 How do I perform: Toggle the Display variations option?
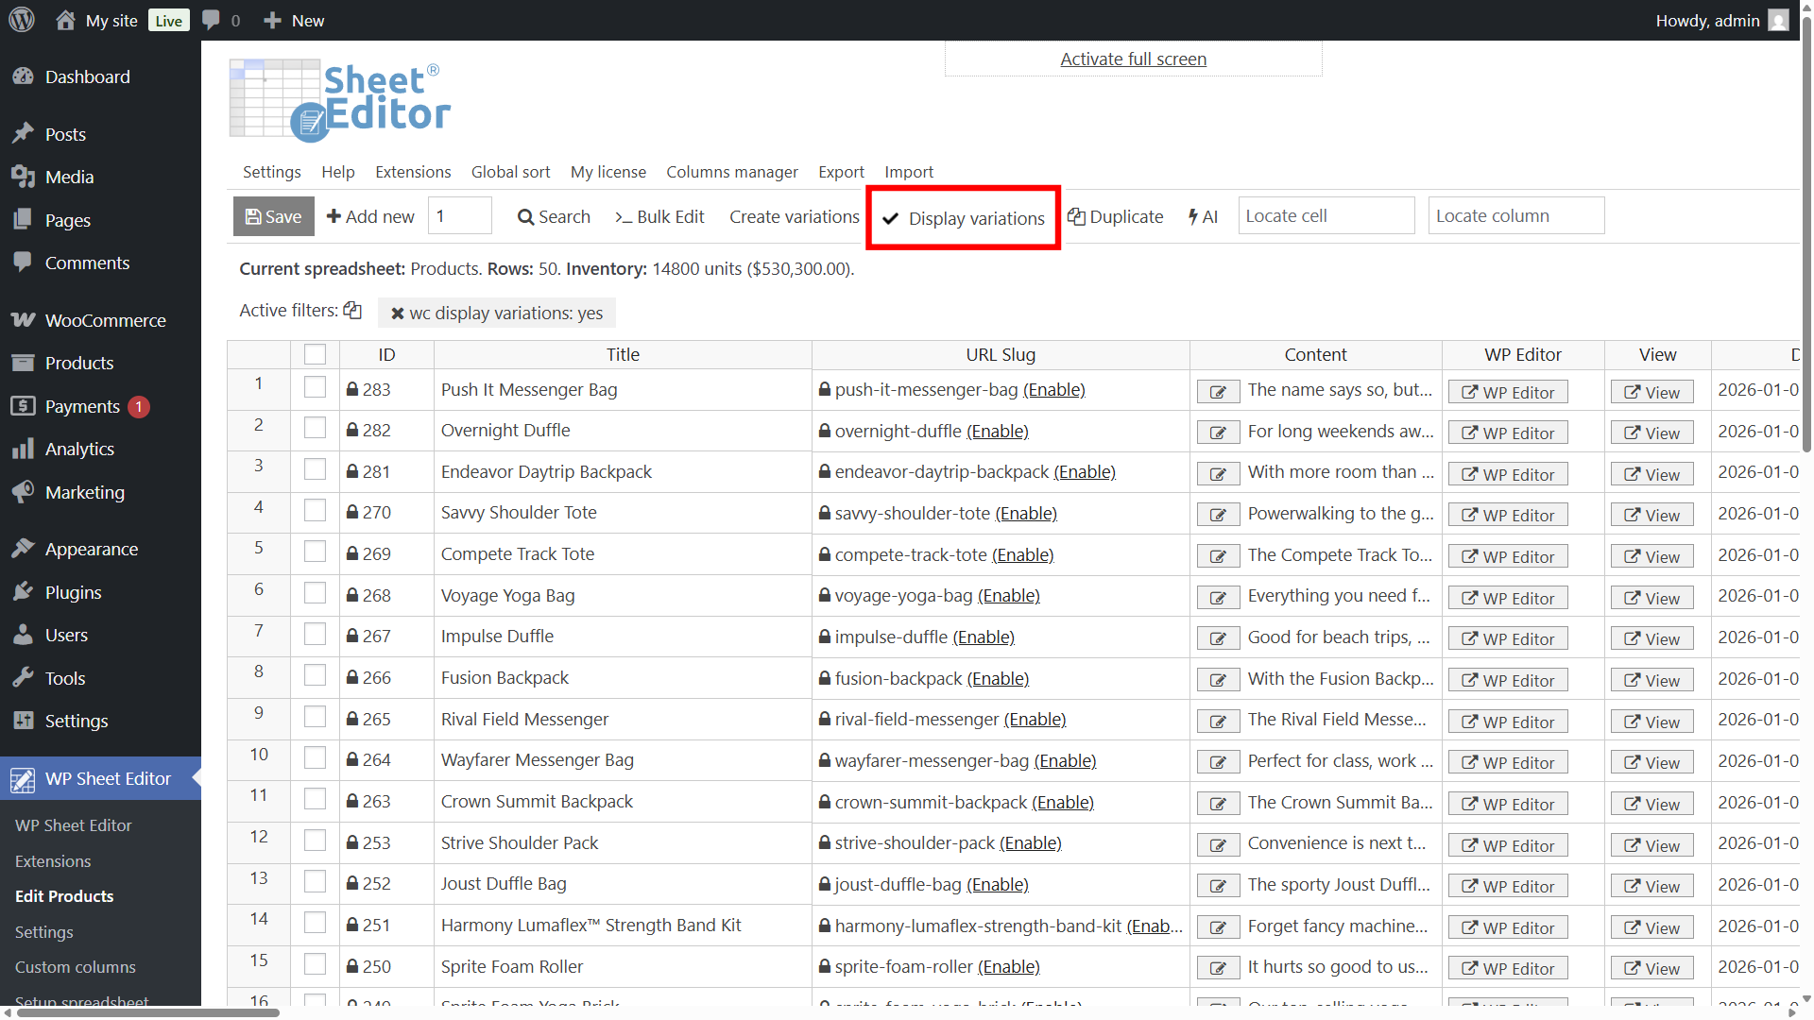964,218
